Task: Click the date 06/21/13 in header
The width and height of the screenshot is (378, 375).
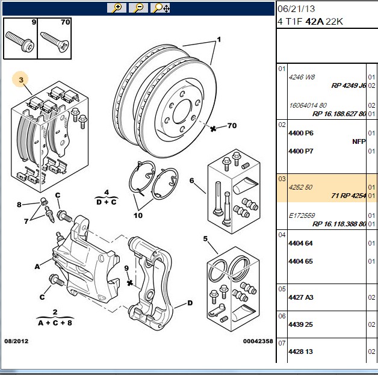Action: tap(296, 9)
